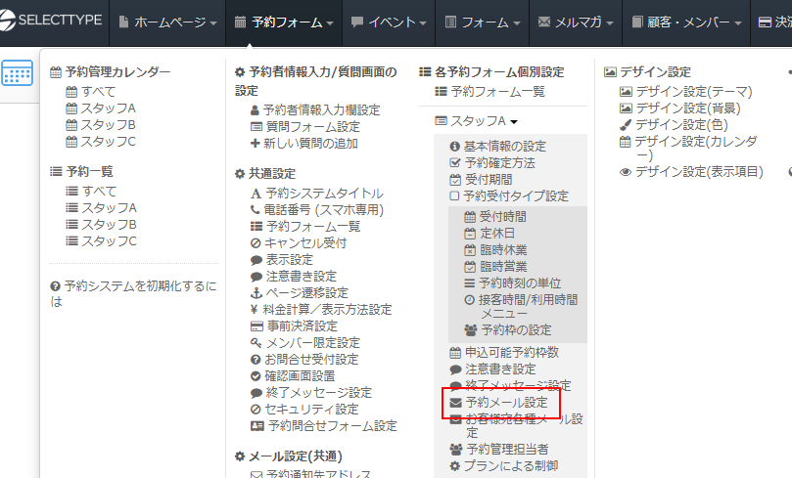Open the ホームページ dropdown menu

(167, 22)
